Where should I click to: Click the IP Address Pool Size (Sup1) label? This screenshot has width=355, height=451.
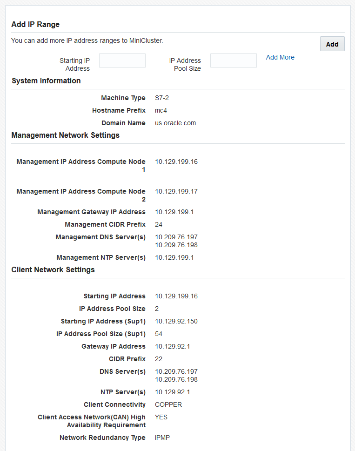pyautogui.click(x=101, y=334)
